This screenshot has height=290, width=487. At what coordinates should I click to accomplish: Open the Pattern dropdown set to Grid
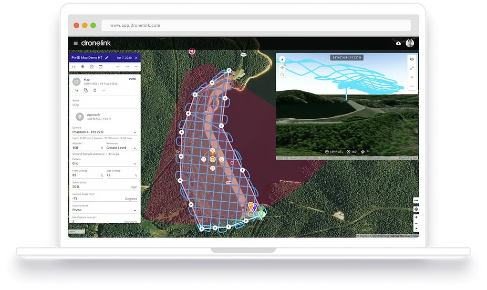[x=105, y=163]
